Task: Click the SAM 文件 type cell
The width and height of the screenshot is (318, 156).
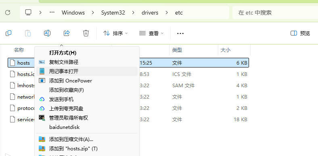Action: pos(183,86)
